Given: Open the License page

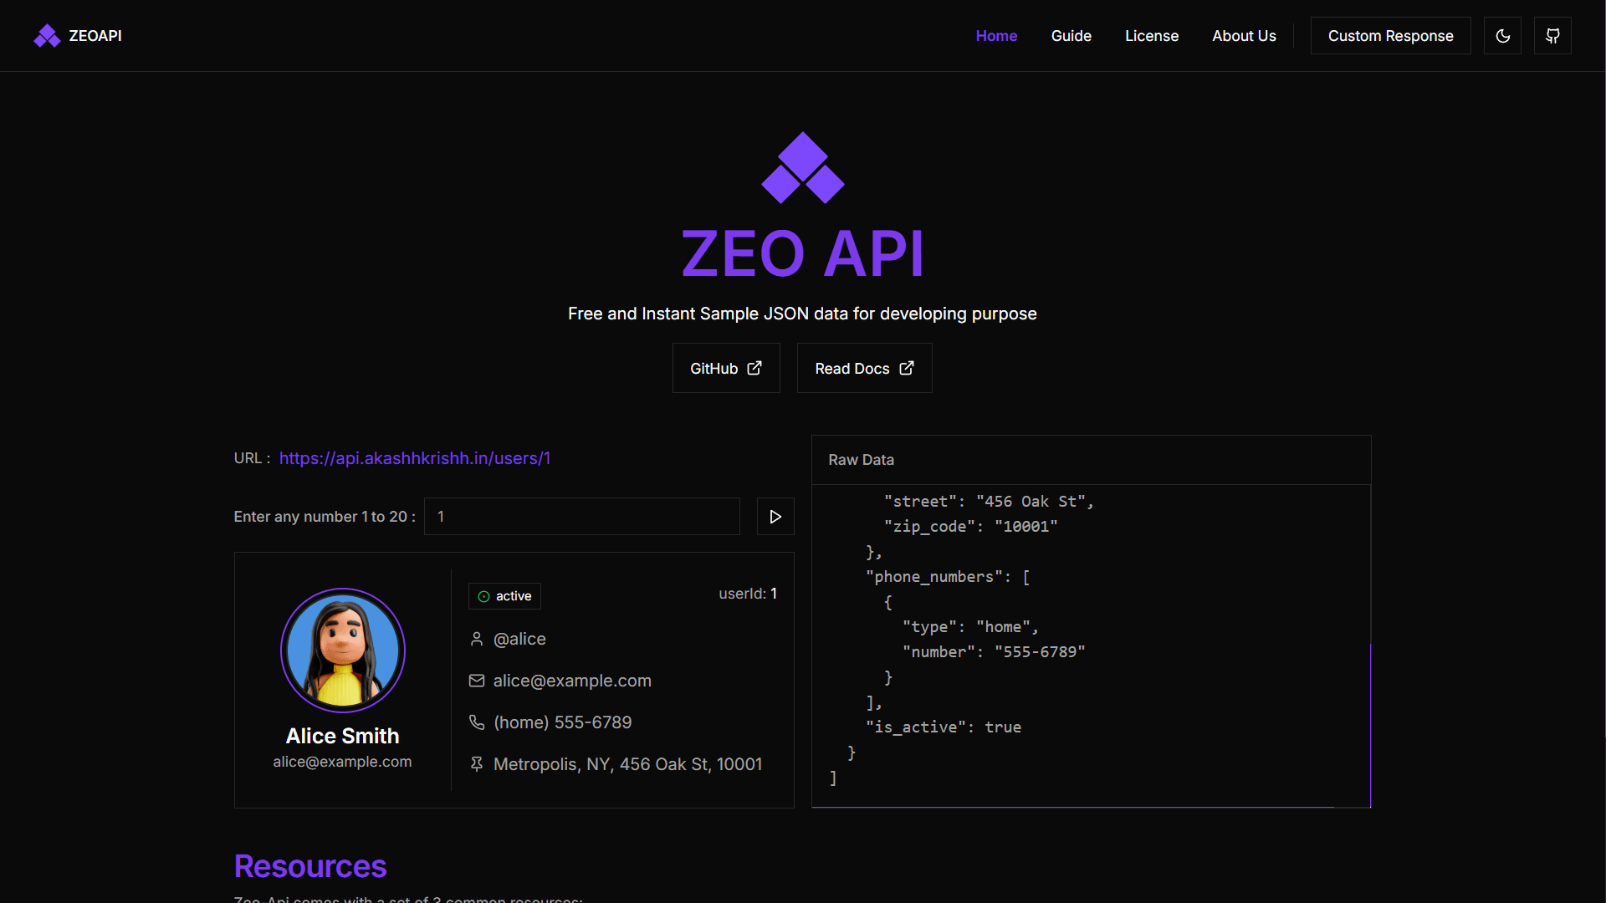Looking at the screenshot, I should 1151,36.
